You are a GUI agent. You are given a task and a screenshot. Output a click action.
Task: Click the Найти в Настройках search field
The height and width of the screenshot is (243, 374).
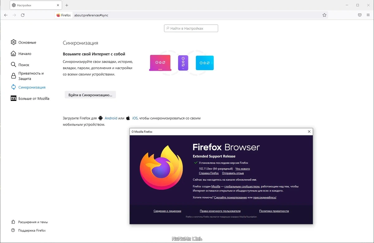click(x=191, y=28)
